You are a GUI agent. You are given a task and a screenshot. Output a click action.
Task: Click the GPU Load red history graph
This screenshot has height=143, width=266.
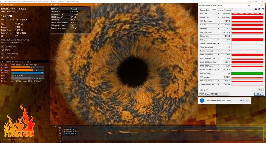tap(247, 40)
